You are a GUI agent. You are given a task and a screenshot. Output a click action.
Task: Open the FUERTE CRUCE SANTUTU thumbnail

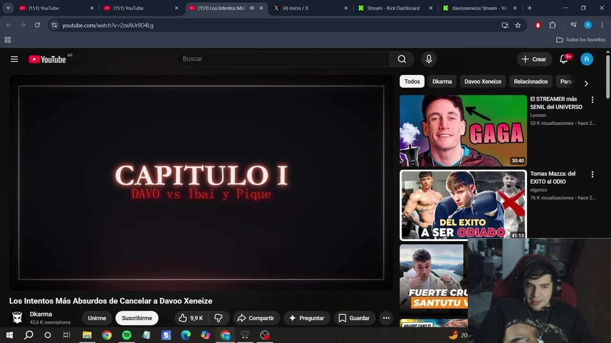433,280
